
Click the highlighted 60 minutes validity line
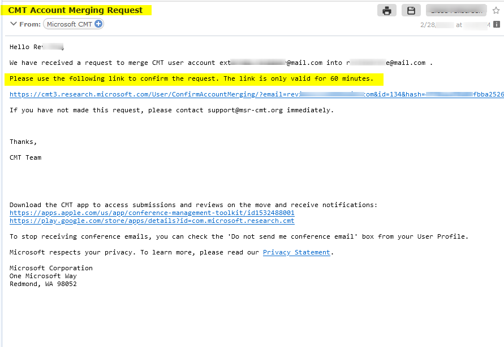point(192,78)
